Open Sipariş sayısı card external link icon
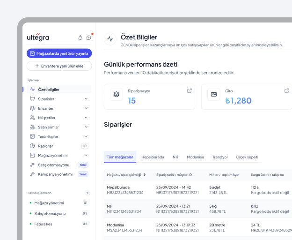Viewport: 292px width, 240px height. coord(190,90)
